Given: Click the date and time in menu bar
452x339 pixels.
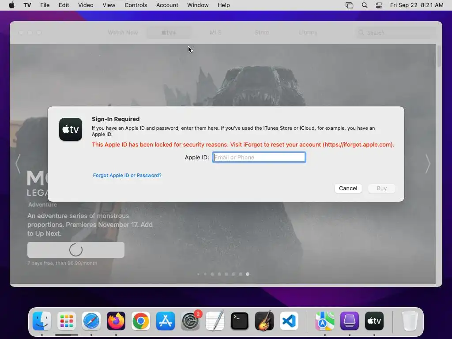Looking at the screenshot, I should [417, 5].
